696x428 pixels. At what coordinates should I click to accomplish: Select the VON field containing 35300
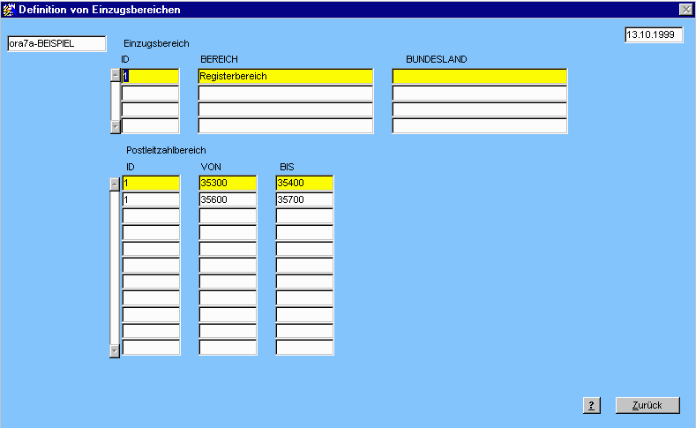tap(228, 184)
